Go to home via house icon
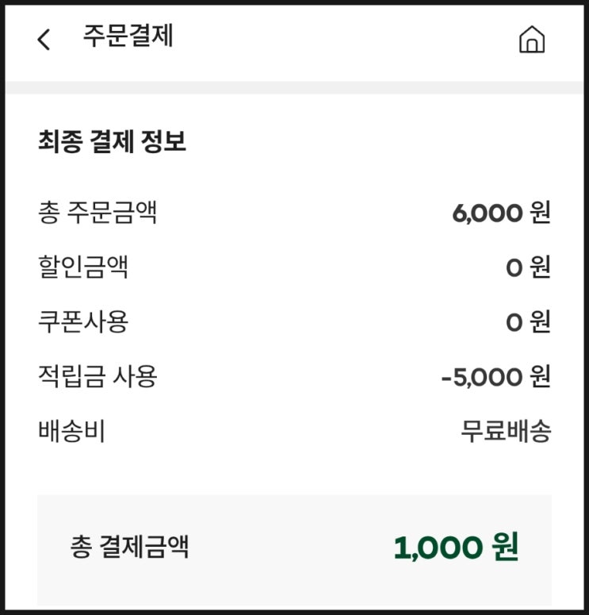This screenshot has height=615, width=589. [x=531, y=40]
